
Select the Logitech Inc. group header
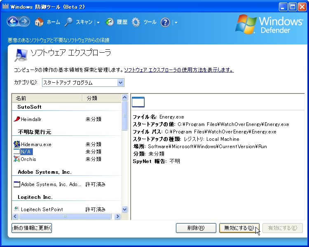pyautogui.click(x=35, y=197)
